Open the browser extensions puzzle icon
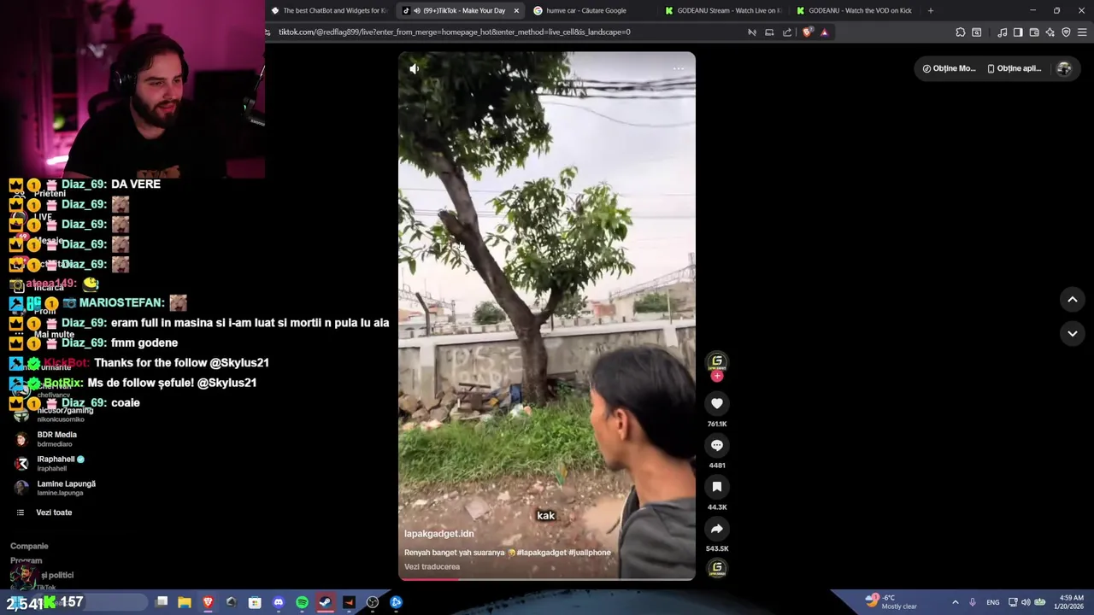Screen dimensions: 1094x615 [x=961, y=32]
